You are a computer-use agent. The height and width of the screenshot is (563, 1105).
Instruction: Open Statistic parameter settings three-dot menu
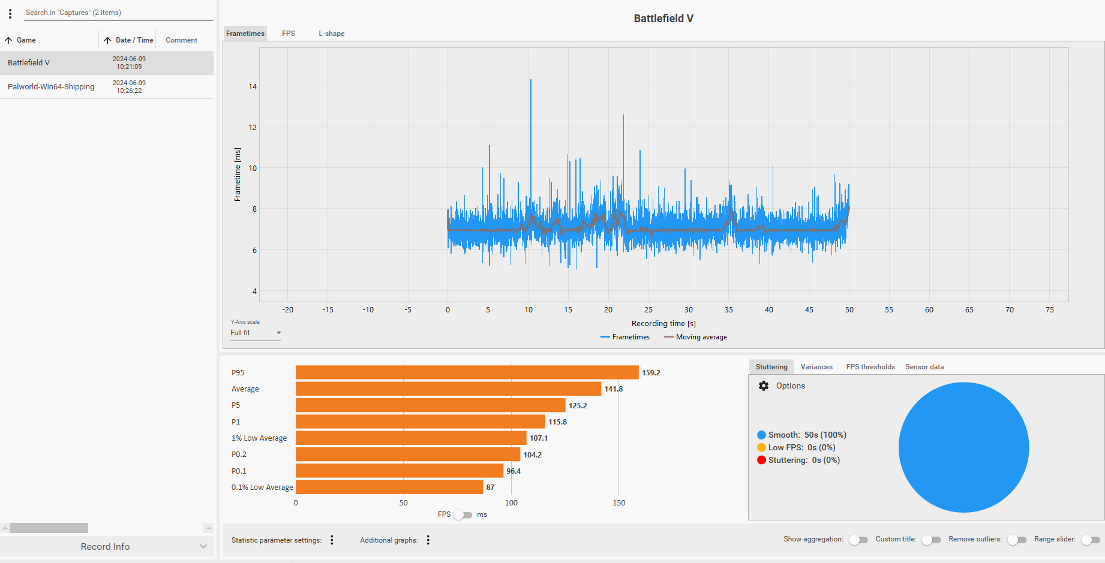[x=332, y=540]
